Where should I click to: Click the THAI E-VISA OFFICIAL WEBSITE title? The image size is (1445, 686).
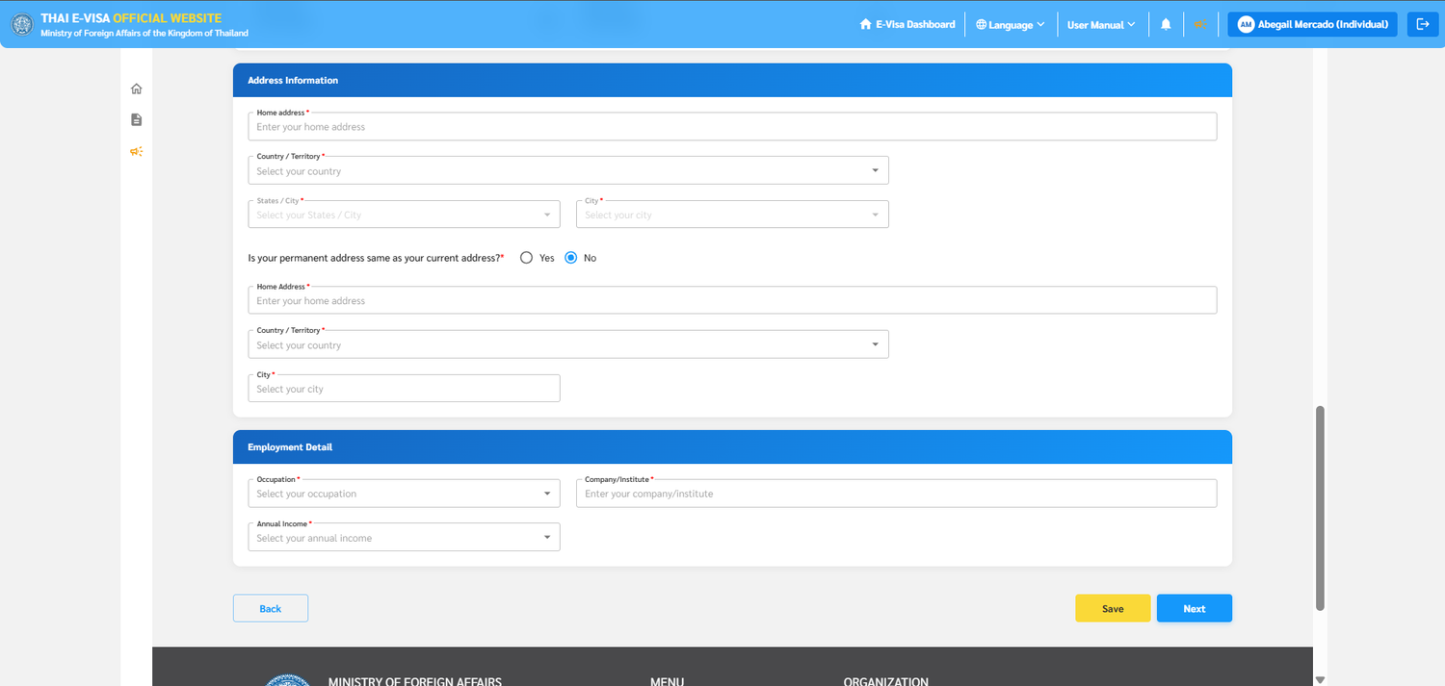pyautogui.click(x=131, y=18)
